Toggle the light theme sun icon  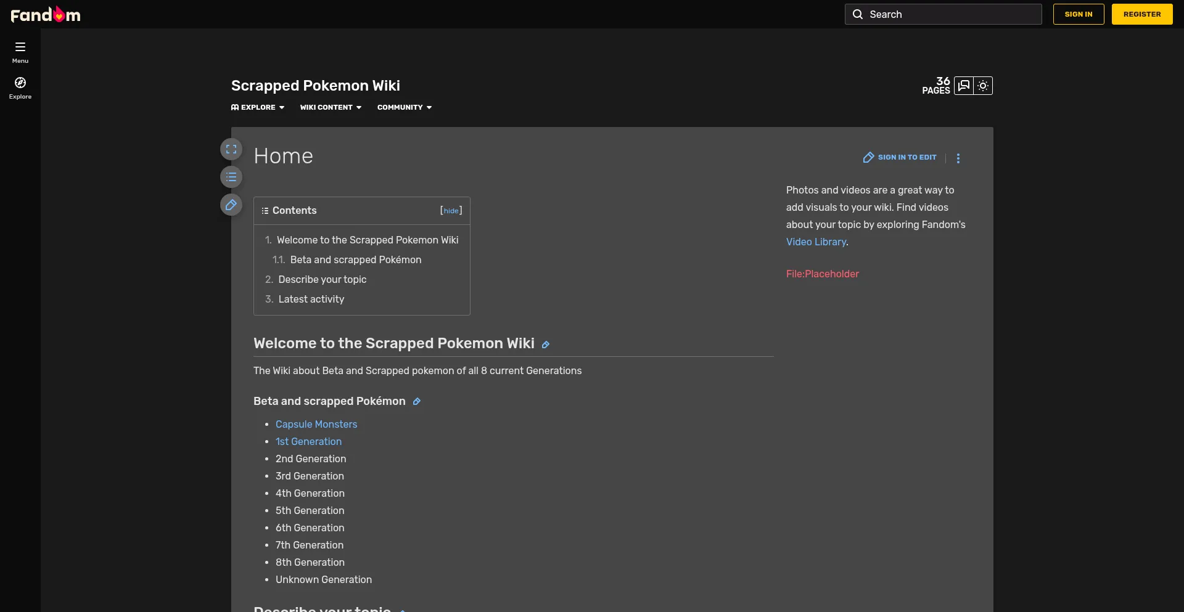point(983,86)
